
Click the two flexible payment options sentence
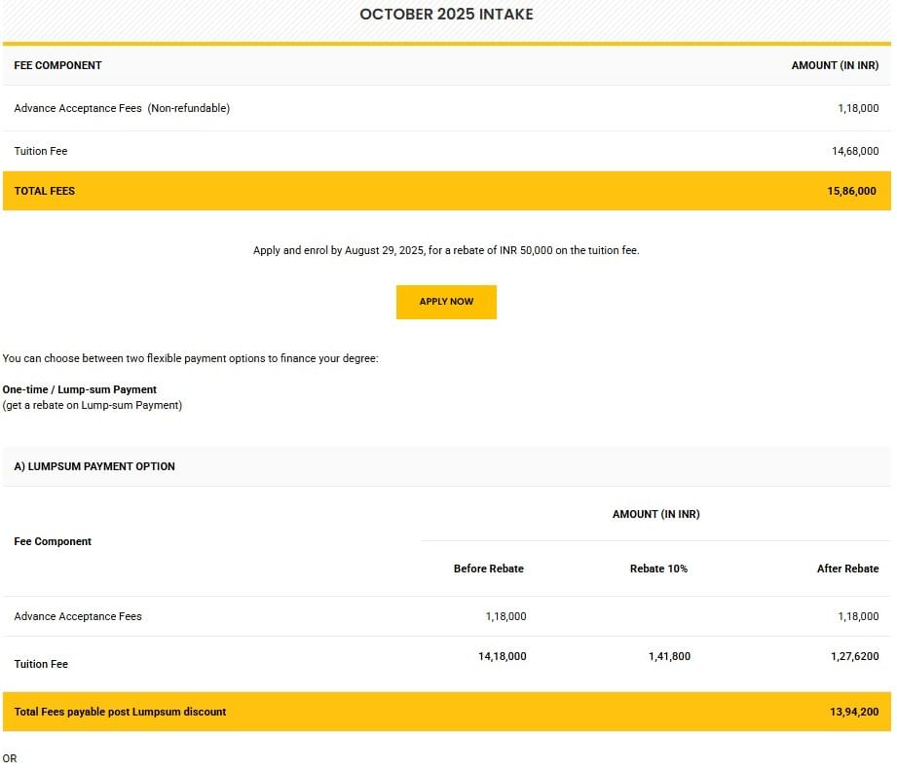190,358
